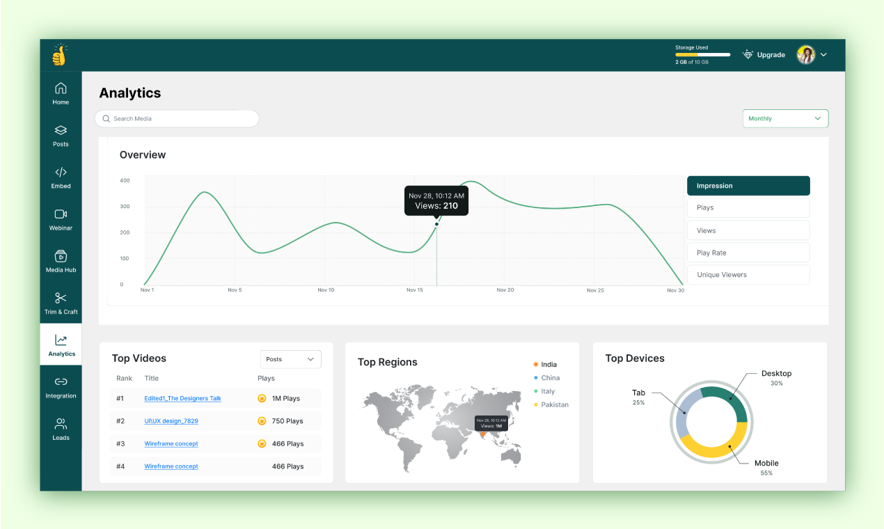
Task: Click the Upgrade button
Action: (764, 54)
